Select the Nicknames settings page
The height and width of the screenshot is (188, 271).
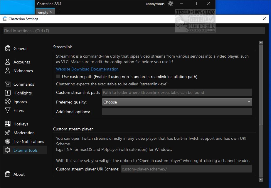click(x=23, y=71)
